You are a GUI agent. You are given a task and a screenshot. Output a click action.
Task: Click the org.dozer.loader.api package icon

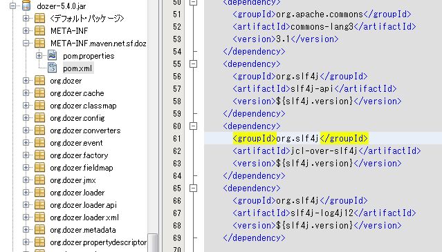pyautogui.click(x=39, y=205)
